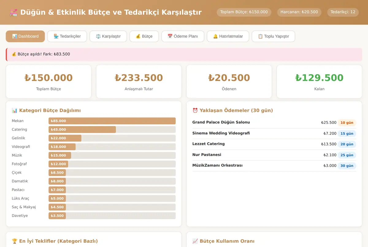Open the Toplu Yapıştır tab
The height and width of the screenshot is (247, 368).
[x=273, y=36]
